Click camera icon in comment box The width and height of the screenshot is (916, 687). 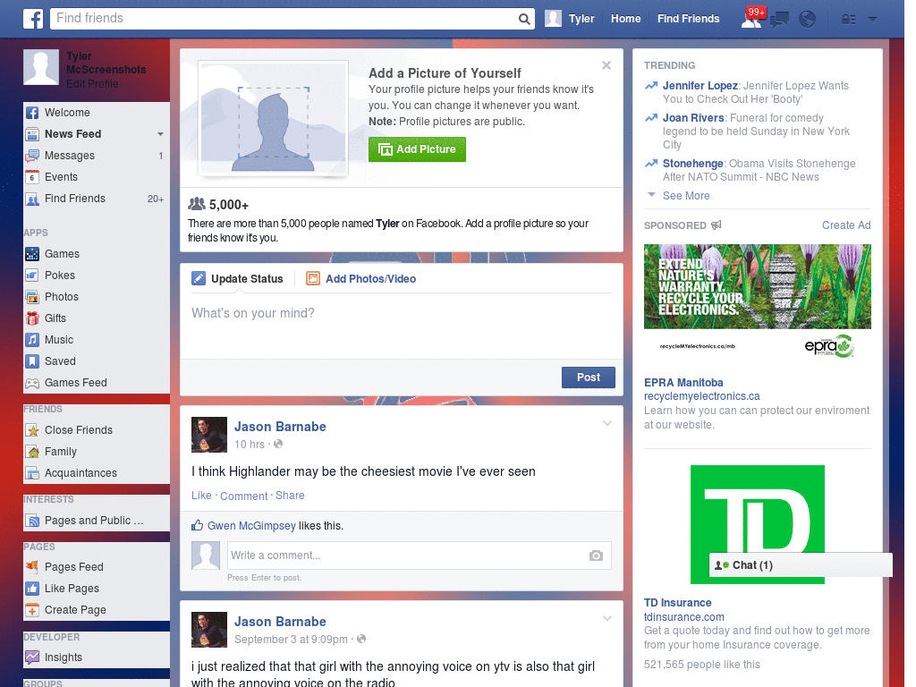[596, 556]
